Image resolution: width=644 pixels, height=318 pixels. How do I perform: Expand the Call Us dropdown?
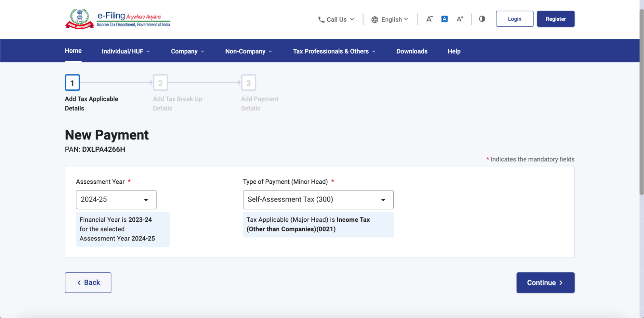click(336, 20)
